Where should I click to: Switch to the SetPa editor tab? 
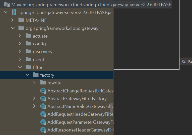coord(186,61)
